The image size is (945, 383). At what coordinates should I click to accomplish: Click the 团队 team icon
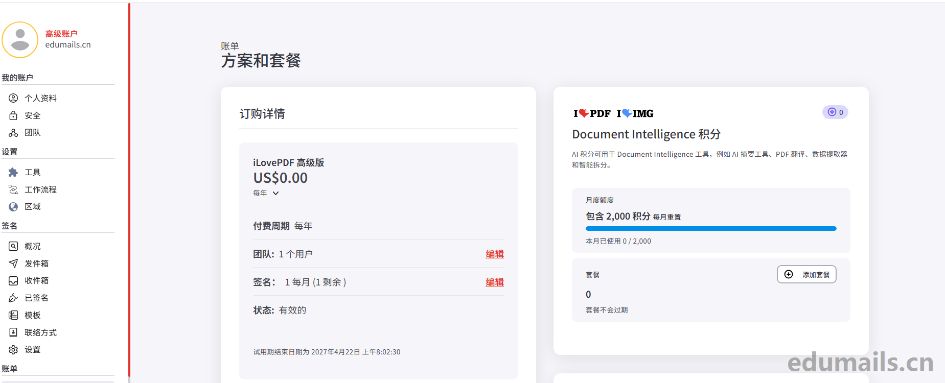coord(13,133)
